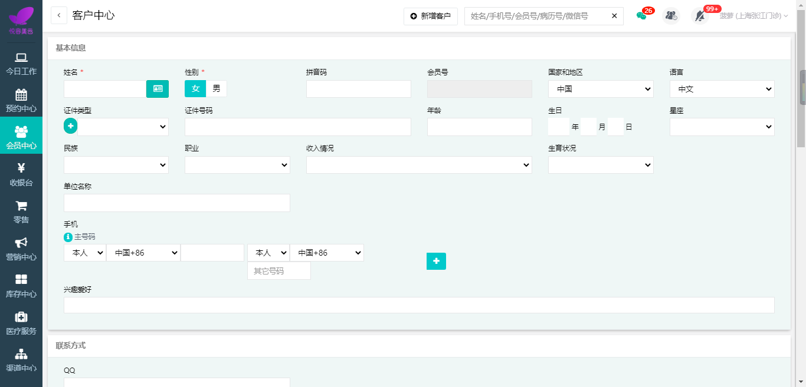Click the 姓名 input field
This screenshot has width=806, height=387.
(105, 89)
